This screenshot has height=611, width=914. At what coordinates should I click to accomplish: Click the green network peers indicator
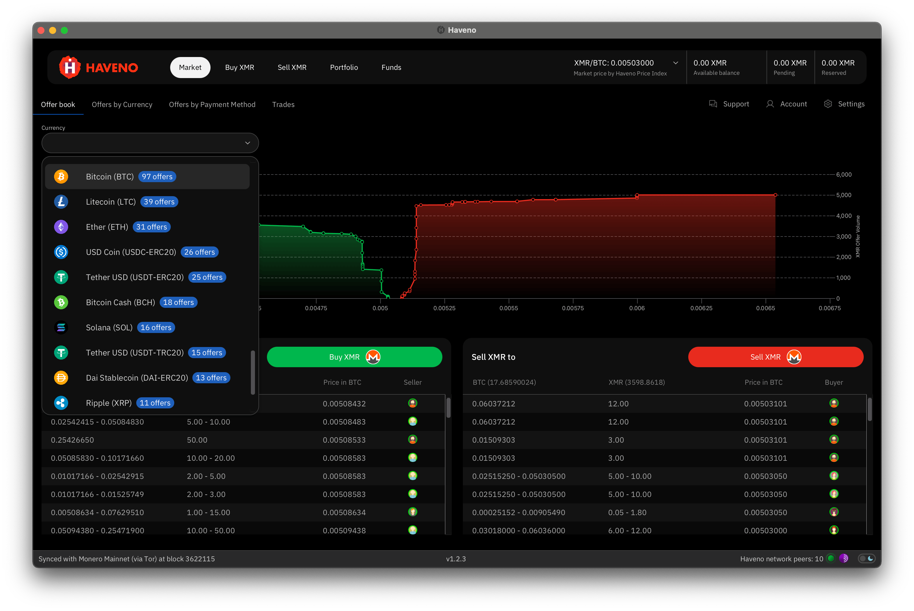click(831, 558)
